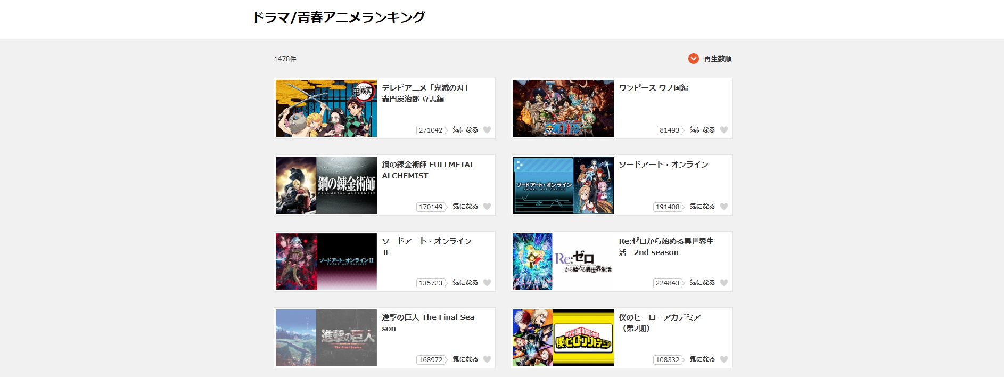The image size is (1004, 377).
Task: Favorite 鋼の錬金術師 FULLMETAL ALCHEMIST with the heart
Action: [x=487, y=207]
